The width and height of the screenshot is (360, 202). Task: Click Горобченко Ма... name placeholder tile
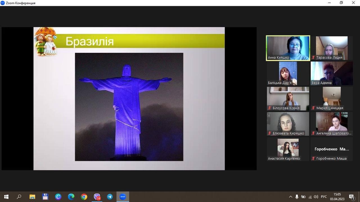pyautogui.click(x=332, y=149)
